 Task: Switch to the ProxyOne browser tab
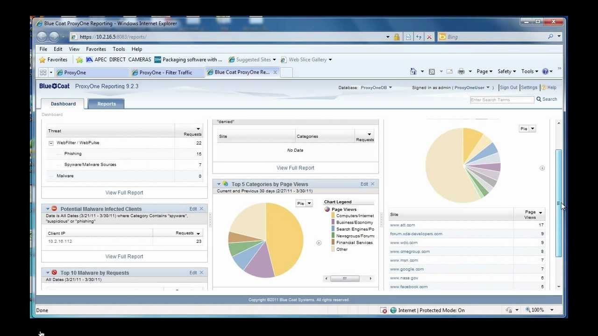(x=92, y=72)
